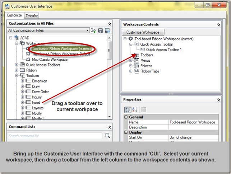
Task: Expand the Quick Access Toolbars tree node
Action: [x=17, y=65]
